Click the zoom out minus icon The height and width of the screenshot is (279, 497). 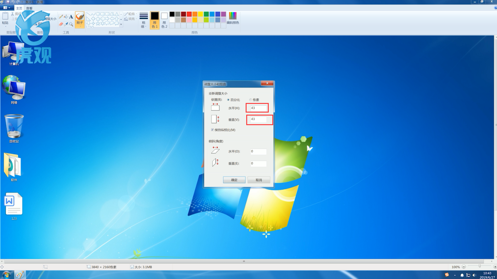coord(464,267)
